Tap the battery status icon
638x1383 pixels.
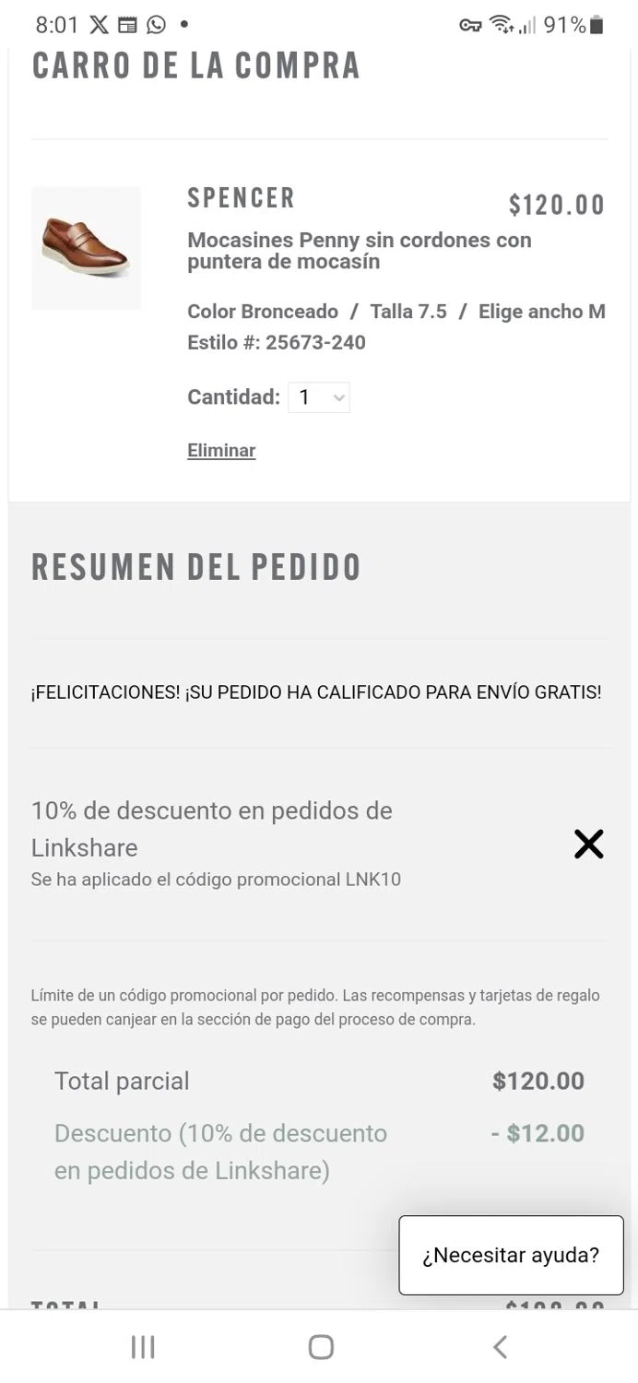pos(597,25)
